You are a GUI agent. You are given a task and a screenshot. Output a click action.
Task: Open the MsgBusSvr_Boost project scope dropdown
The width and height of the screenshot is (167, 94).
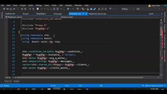pyautogui.click(x=31, y=17)
